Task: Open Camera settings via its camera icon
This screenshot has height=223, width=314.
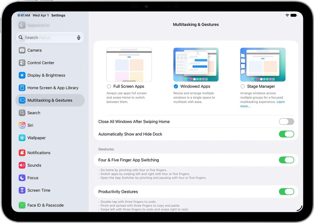Action: [x=22, y=50]
